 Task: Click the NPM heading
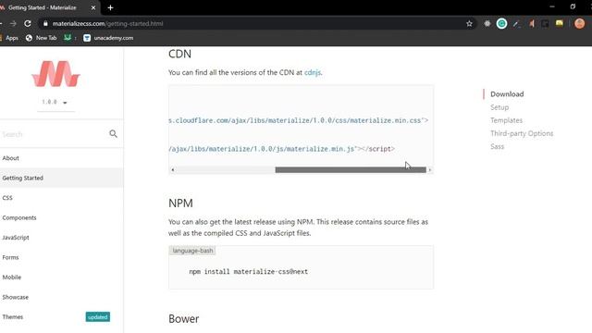click(180, 203)
